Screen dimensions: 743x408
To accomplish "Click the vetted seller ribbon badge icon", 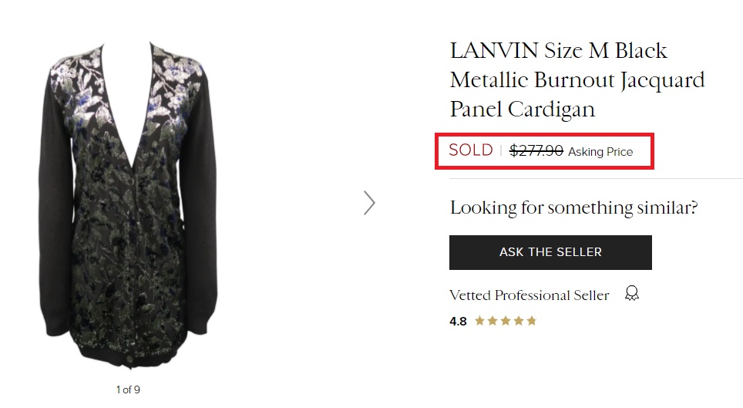I will pyautogui.click(x=632, y=294).
